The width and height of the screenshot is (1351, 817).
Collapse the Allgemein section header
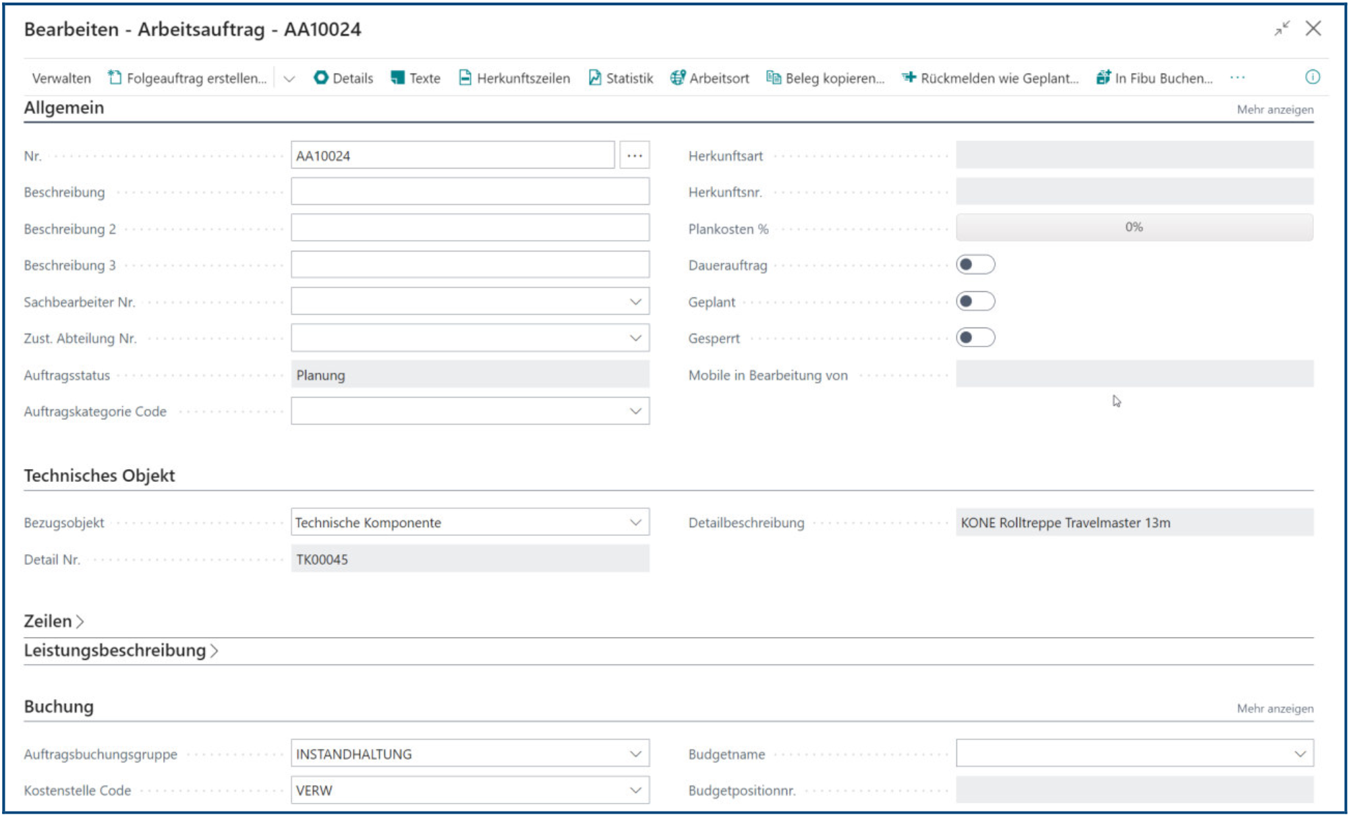(x=64, y=108)
